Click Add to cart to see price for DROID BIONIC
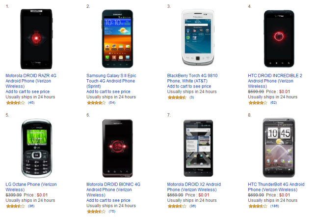This screenshot has width=314, height=217. click(x=108, y=200)
